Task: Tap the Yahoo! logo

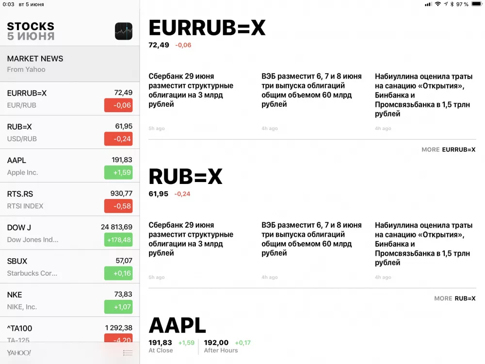Action: [x=19, y=353]
